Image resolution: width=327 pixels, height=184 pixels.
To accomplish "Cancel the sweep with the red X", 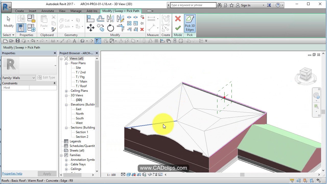I will (178, 19).
